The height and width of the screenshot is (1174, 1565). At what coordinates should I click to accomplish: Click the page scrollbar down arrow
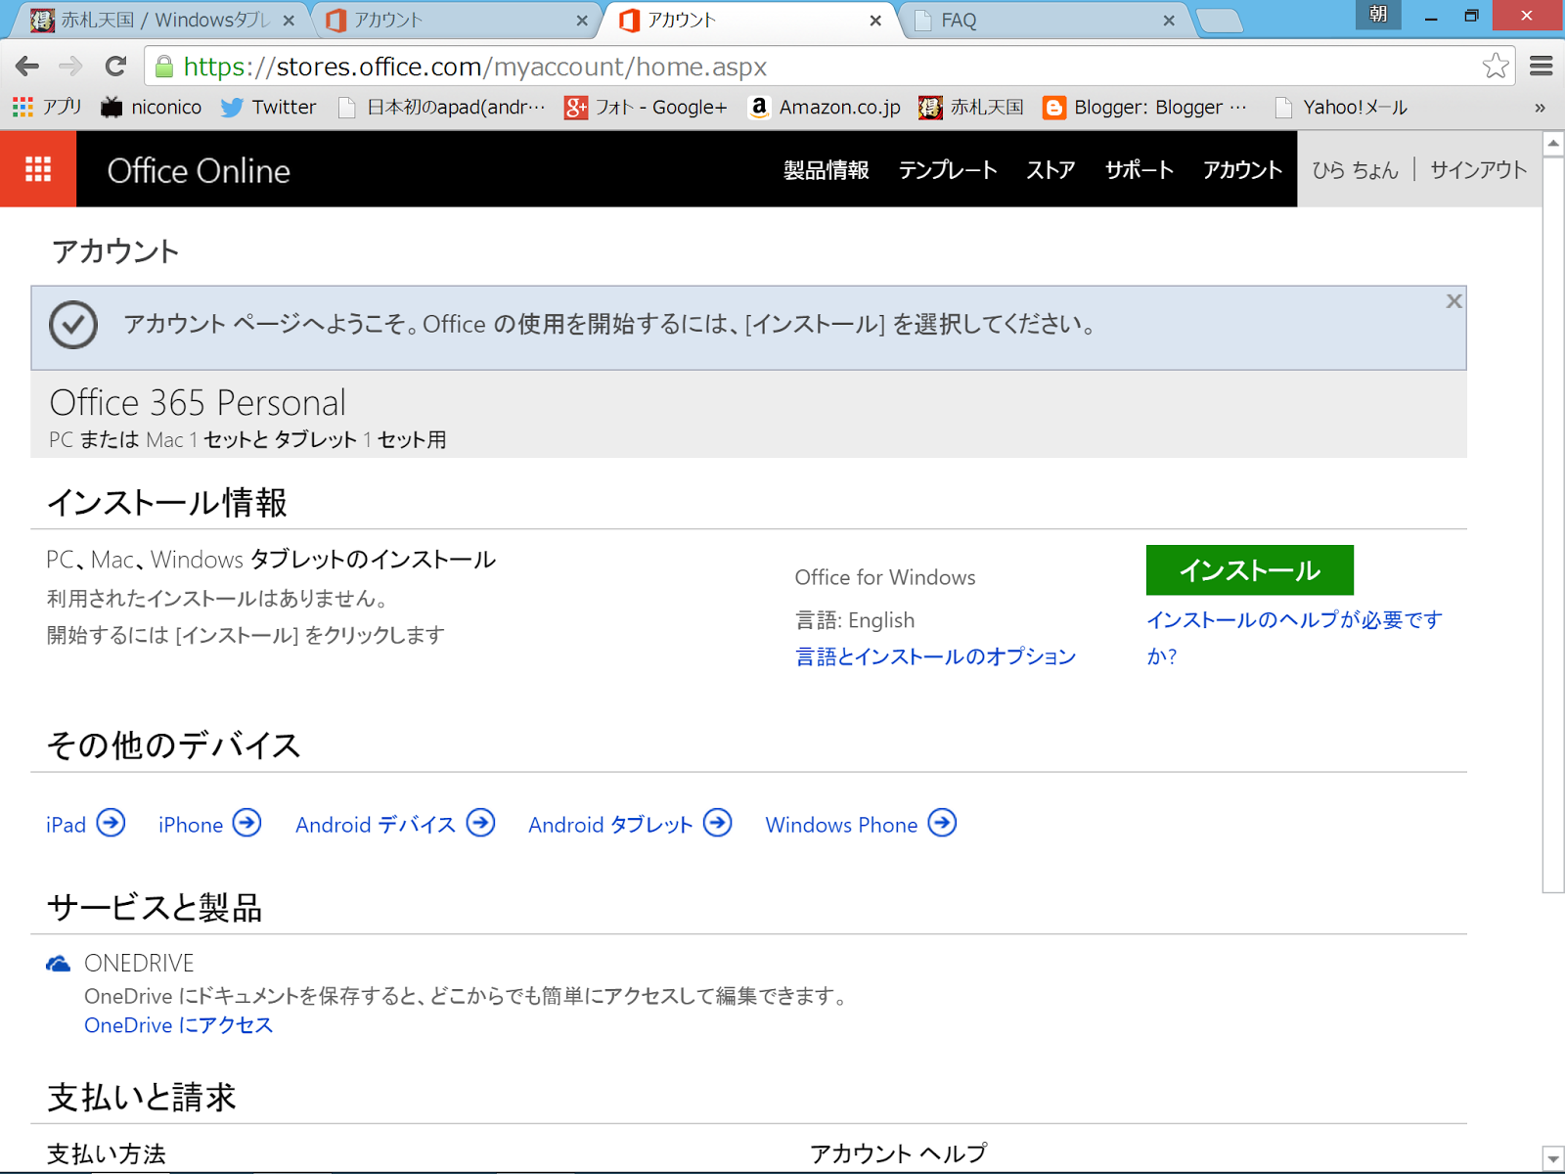[1553, 1159]
